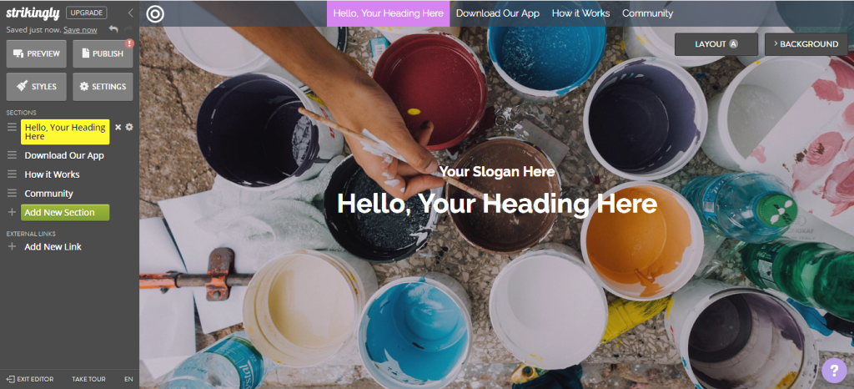The image size is (854, 389).
Task: Edit the Your Slogan Here text
Action: (x=497, y=172)
